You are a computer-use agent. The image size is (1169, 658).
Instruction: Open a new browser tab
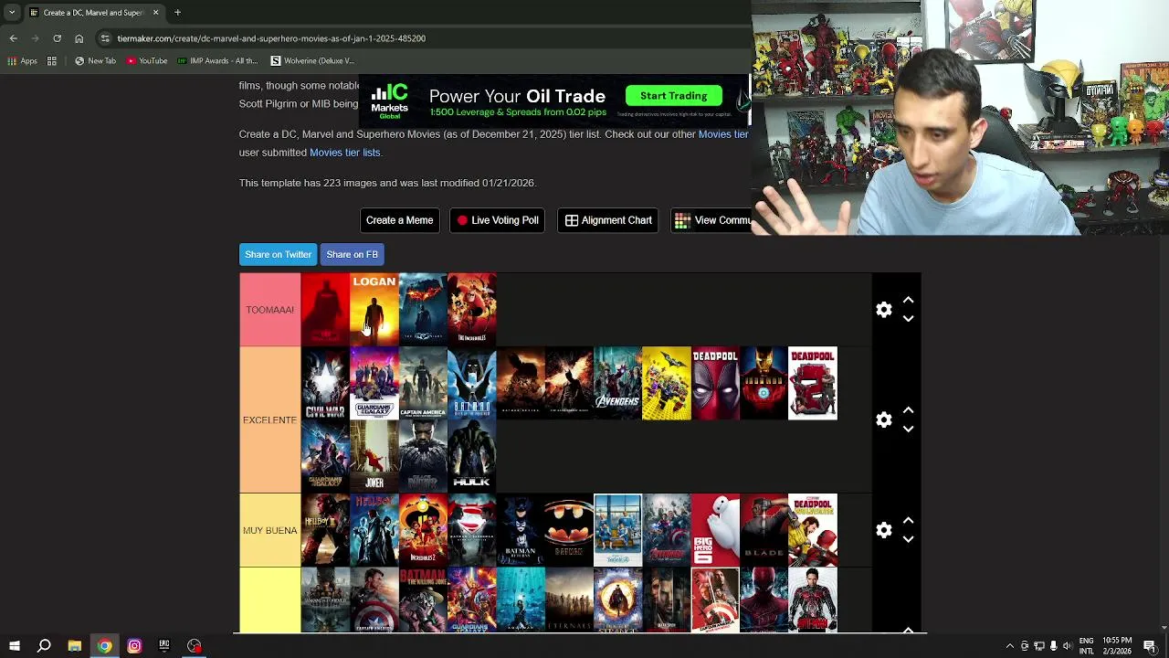(177, 13)
